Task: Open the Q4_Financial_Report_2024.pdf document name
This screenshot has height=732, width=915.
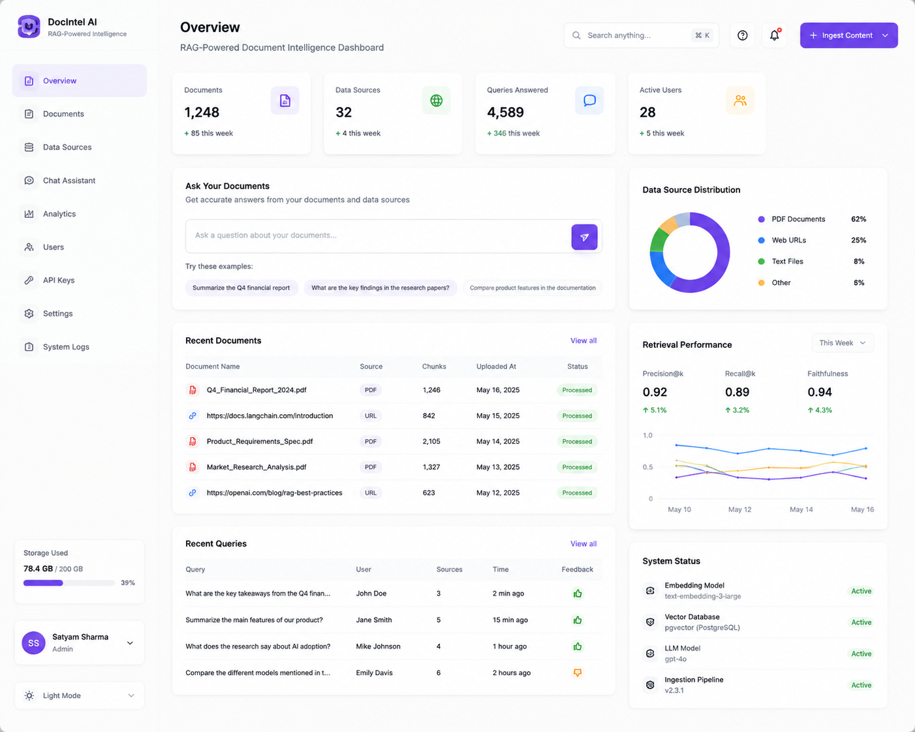Action: click(256, 390)
